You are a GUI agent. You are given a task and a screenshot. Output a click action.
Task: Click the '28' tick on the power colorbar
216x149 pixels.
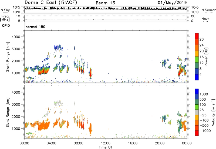(x=201, y=39)
